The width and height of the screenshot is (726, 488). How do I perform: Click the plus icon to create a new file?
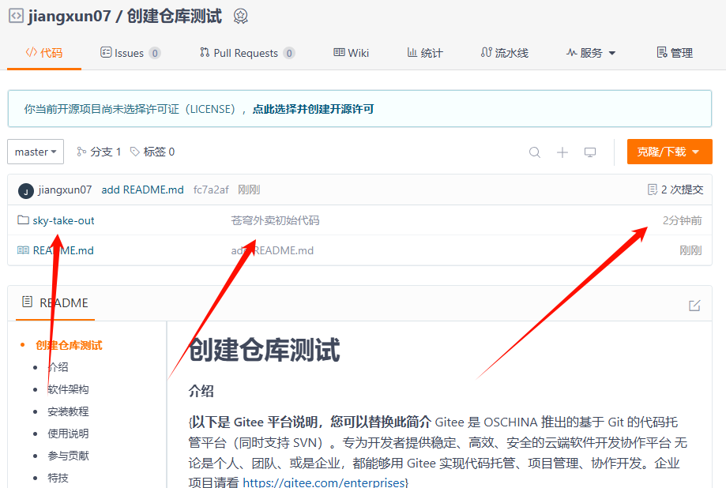coord(562,152)
